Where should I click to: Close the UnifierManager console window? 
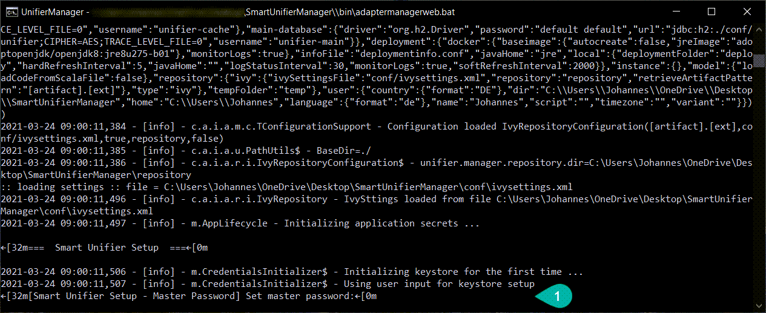(747, 12)
